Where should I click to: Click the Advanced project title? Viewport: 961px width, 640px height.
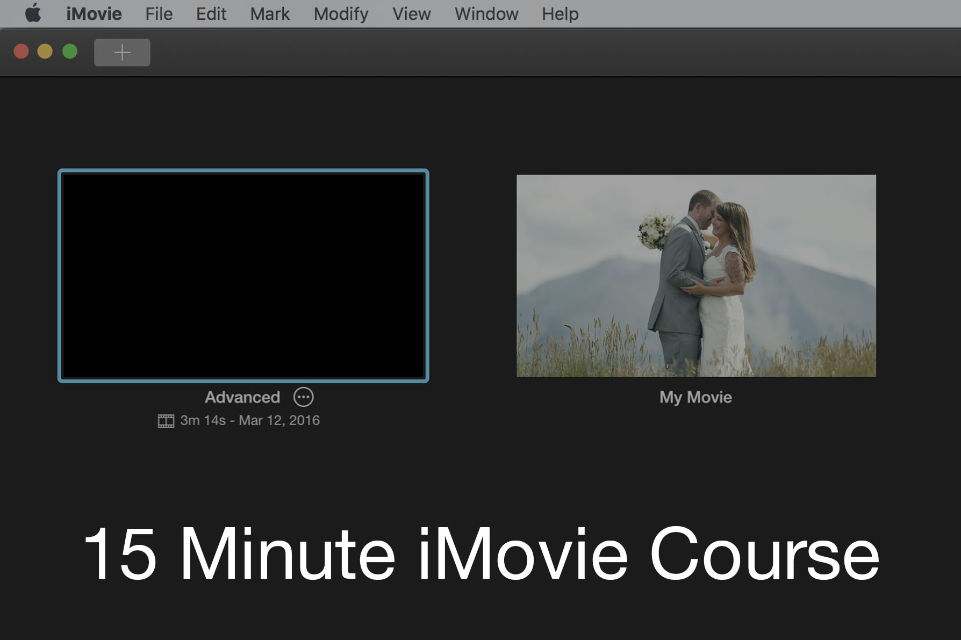(x=242, y=397)
